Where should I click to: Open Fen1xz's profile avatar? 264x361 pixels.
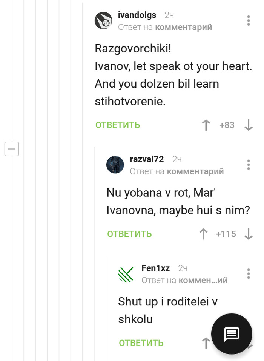pos(126,274)
